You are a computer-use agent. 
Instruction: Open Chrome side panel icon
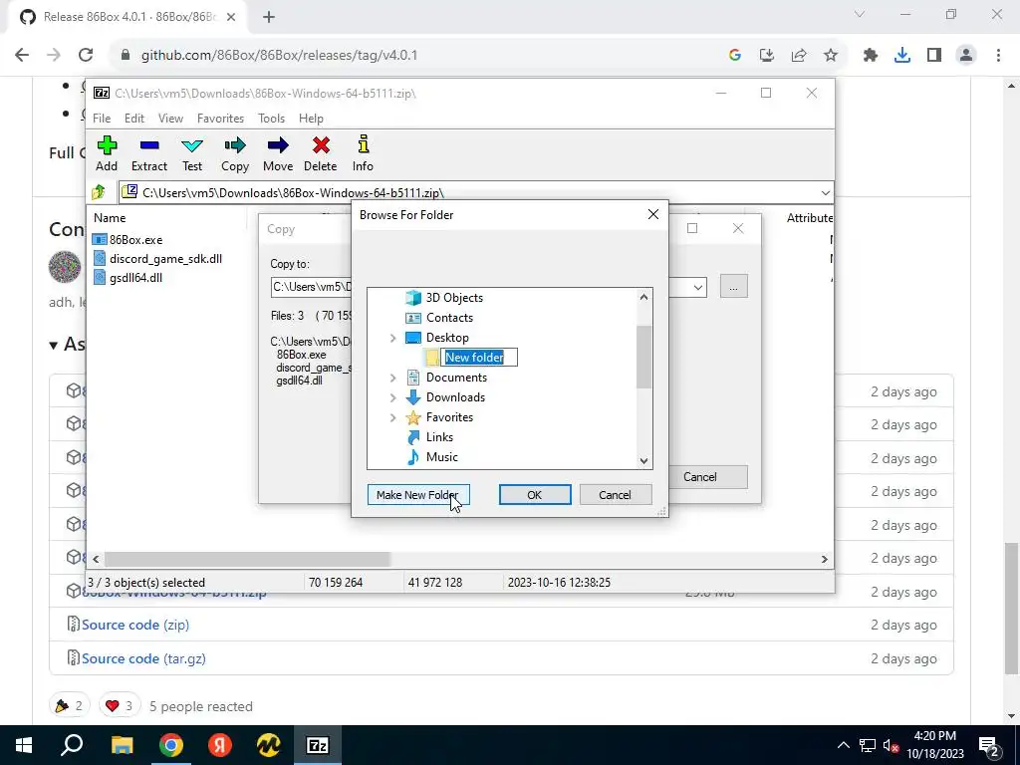click(934, 56)
